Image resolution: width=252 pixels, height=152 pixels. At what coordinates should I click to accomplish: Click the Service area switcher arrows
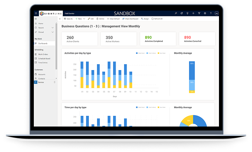(x=55, y=82)
